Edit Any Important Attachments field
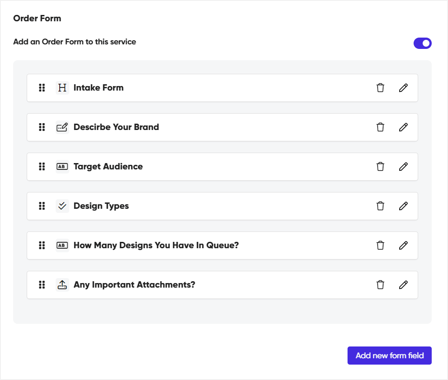The height and width of the screenshot is (380, 448). (x=403, y=285)
